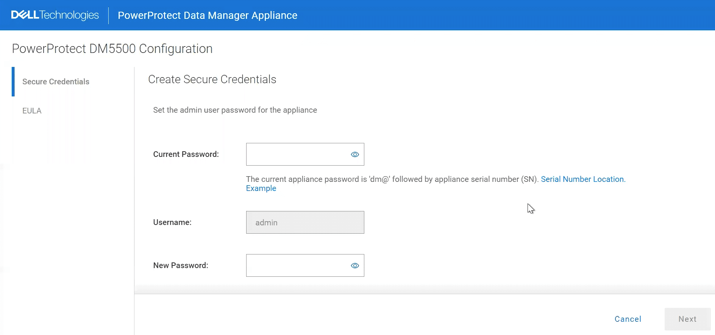Select the Secure Credentials step
715x335 pixels.
pos(56,82)
